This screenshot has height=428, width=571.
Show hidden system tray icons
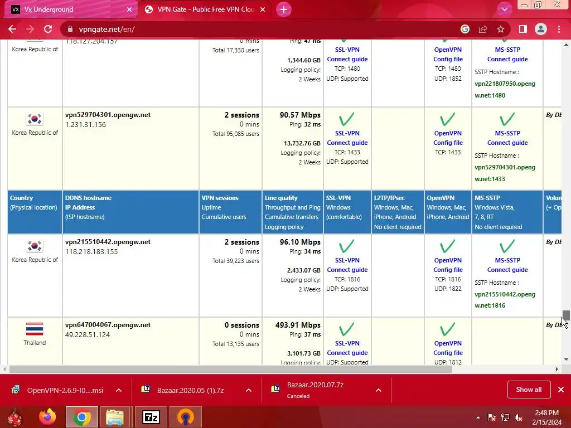pyautogui.click(x=478, y=417)
